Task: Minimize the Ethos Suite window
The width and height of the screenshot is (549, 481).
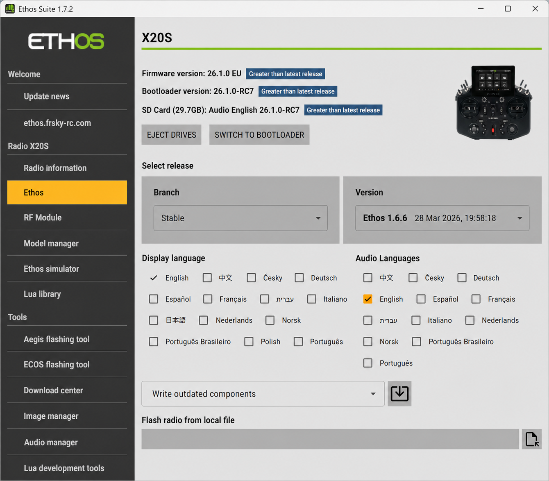Action: 481,9
